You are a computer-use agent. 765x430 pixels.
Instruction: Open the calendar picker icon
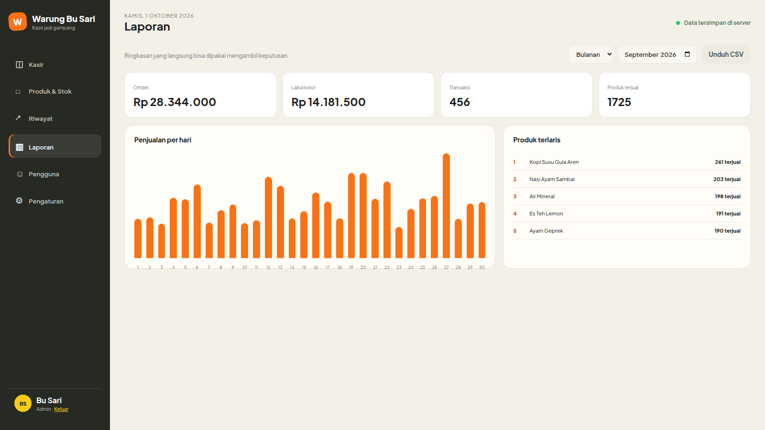[687, 54]
